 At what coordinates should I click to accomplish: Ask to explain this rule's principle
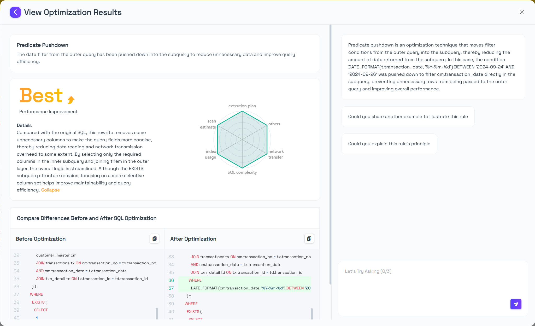(389, 144)
